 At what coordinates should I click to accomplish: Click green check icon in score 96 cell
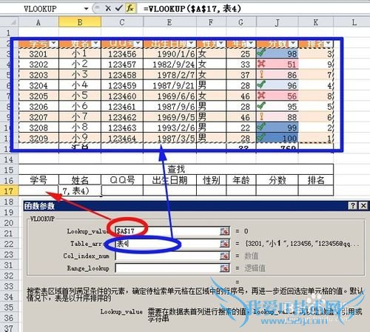point(261,85)
